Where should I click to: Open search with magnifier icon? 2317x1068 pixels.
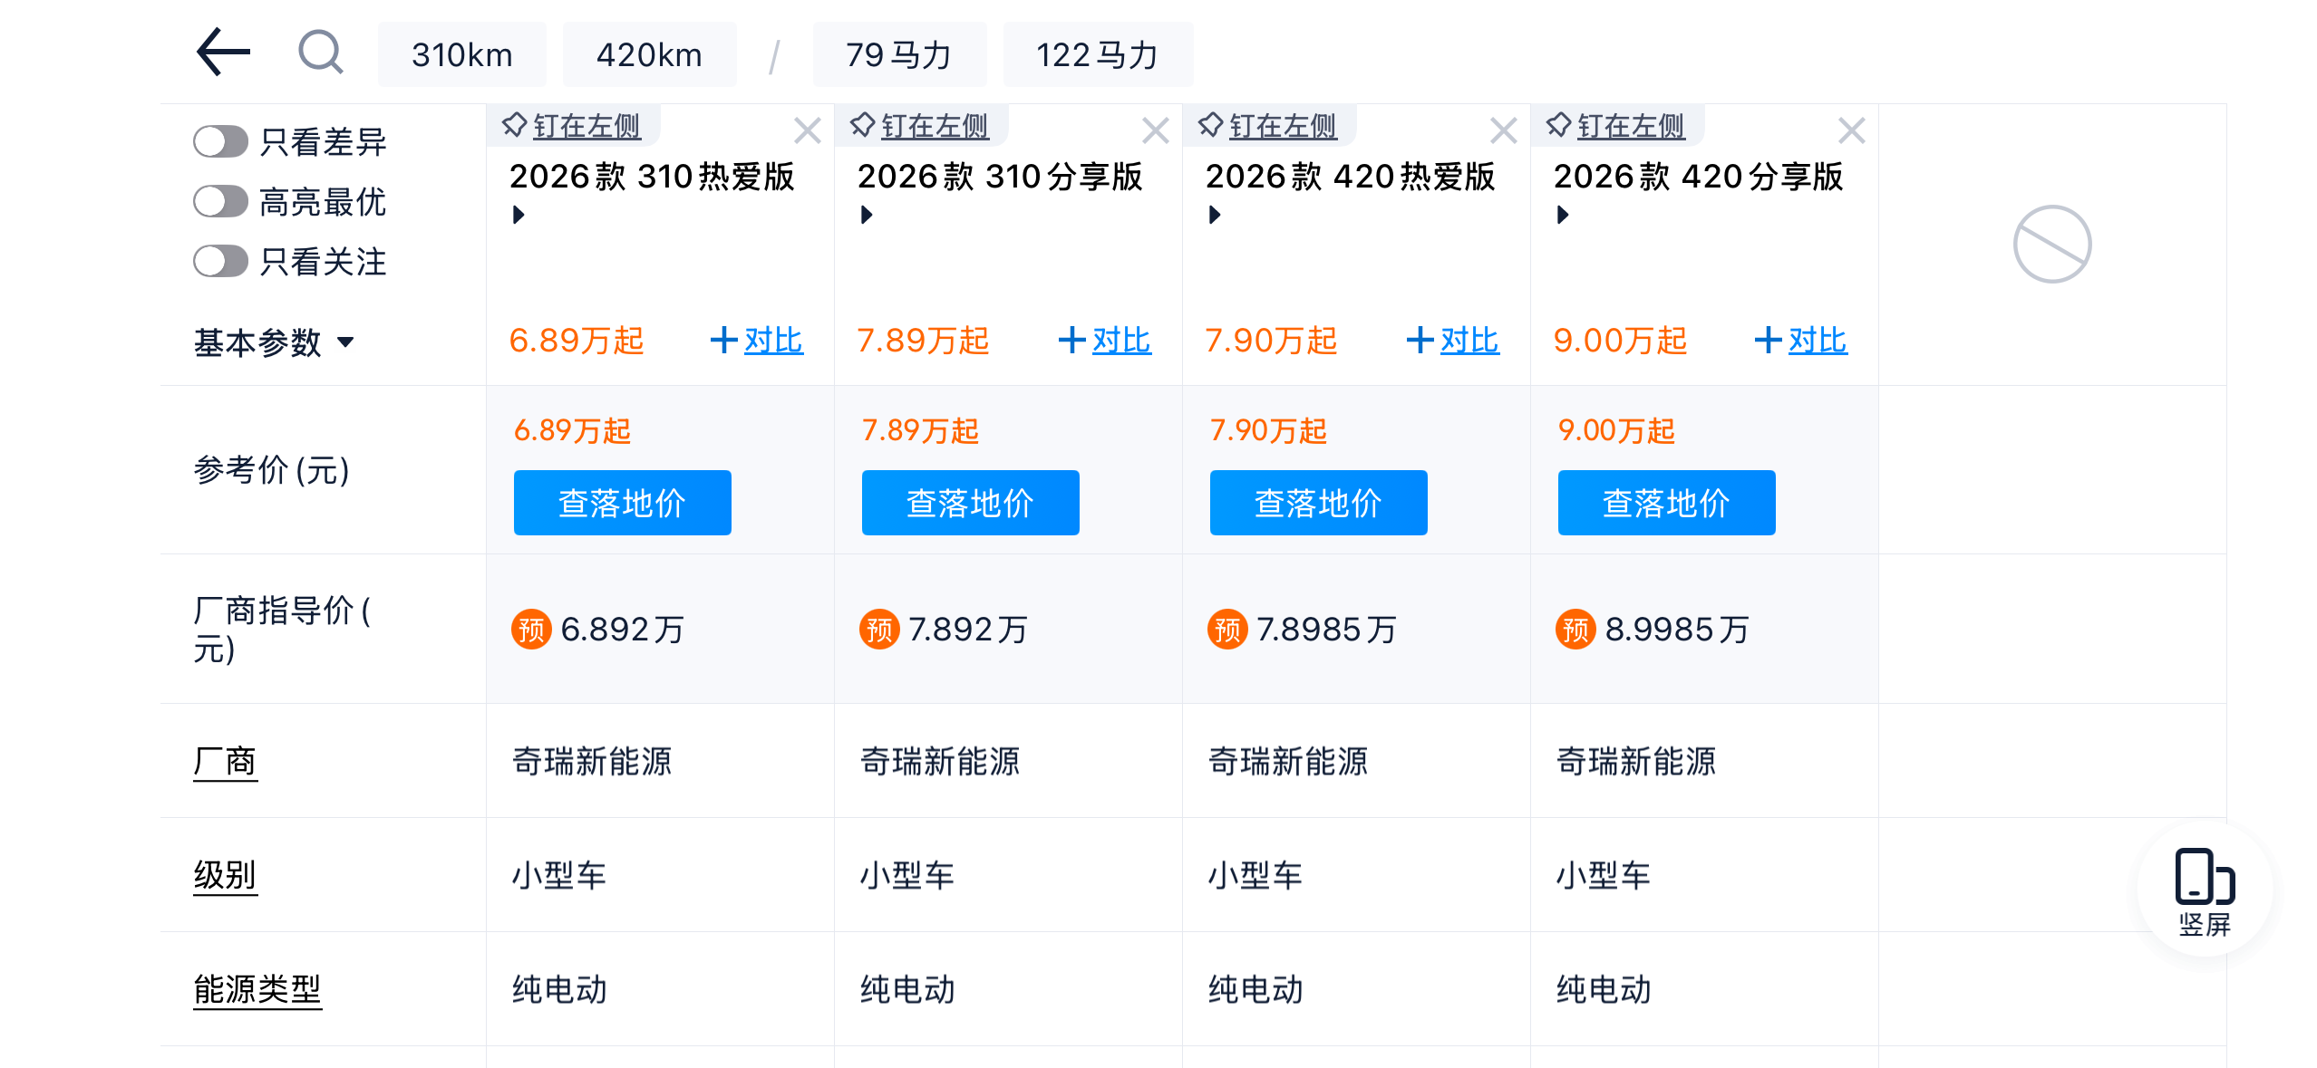(320, 53)
